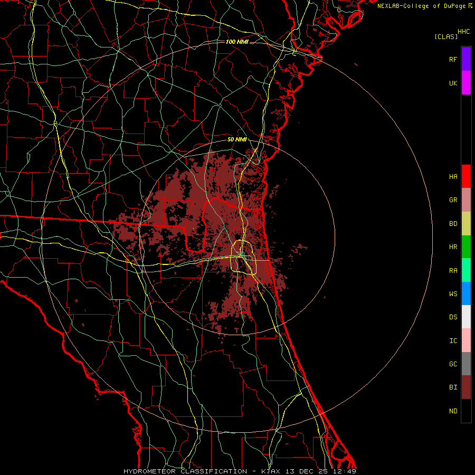Click the BI brown legend swatch

(x=466, y=387)
